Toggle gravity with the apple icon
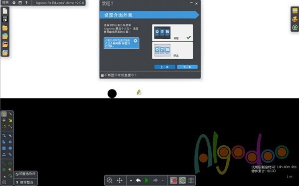The height and width of the screenshot is (186, 299). pos(173,180)
